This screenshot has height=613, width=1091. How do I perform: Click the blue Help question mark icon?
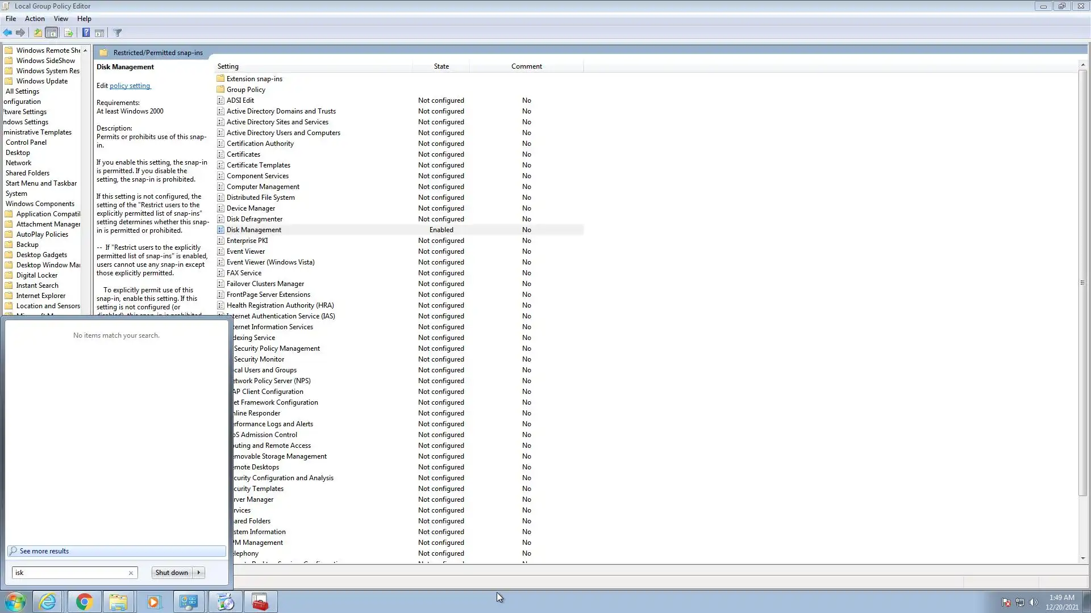coord(86,33)
